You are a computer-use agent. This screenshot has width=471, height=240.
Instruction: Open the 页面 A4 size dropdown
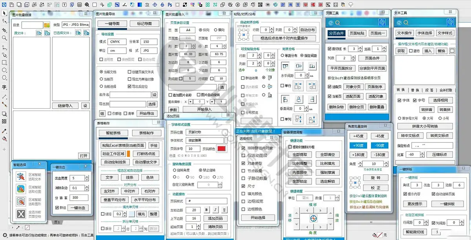[x=188, y=30]
